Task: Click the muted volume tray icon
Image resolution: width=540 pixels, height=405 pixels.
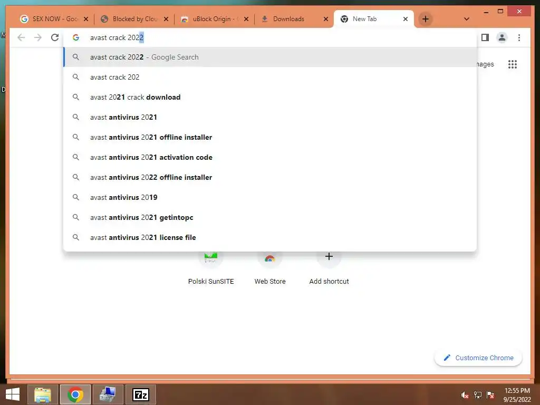Action: [x=465, y=395]
